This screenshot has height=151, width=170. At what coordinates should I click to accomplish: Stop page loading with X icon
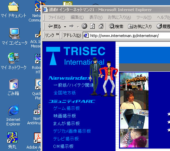coord(84,26)
